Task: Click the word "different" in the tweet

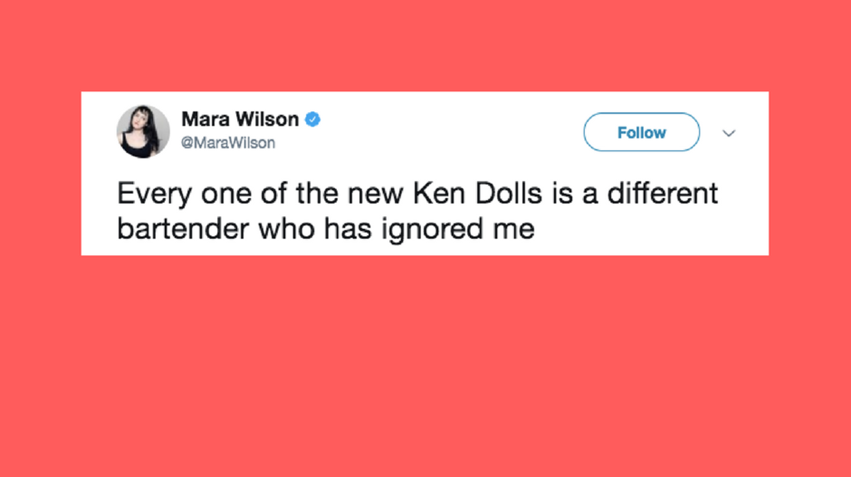Action: click(x=662, y=193)
